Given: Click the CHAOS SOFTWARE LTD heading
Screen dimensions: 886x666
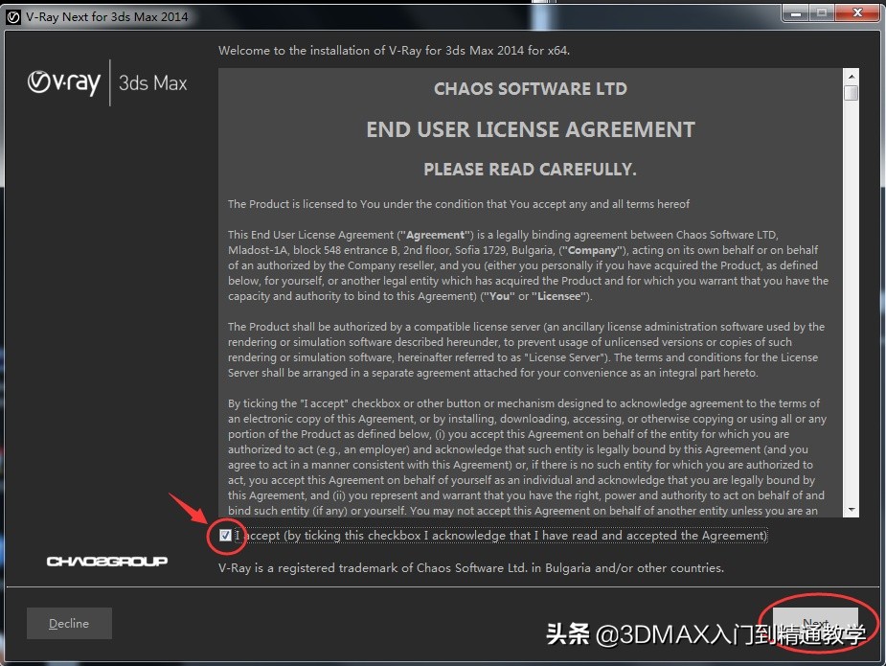Looking at the screenshot, I should coord(531,89).
